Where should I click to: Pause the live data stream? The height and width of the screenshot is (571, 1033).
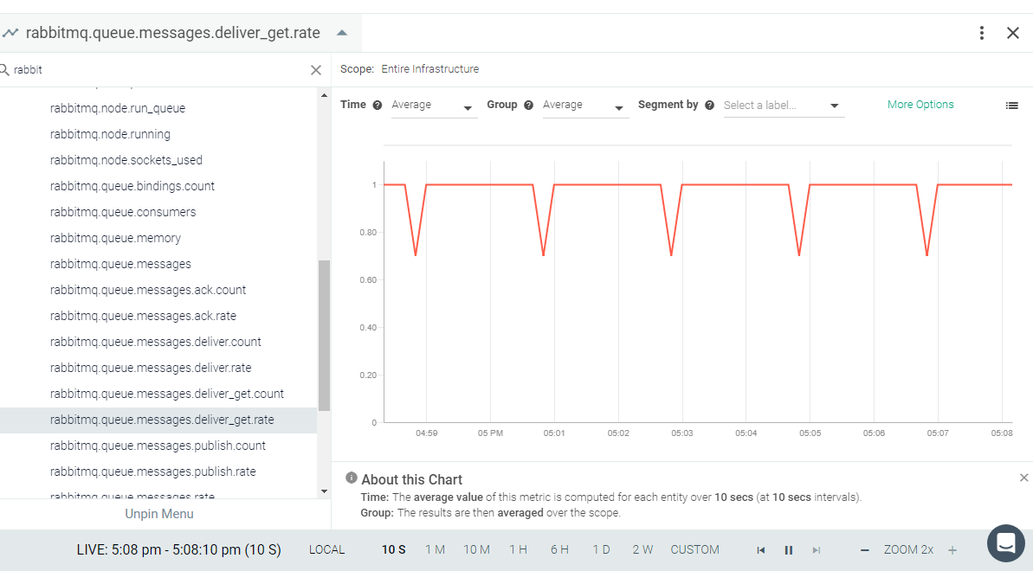[789, 550]
